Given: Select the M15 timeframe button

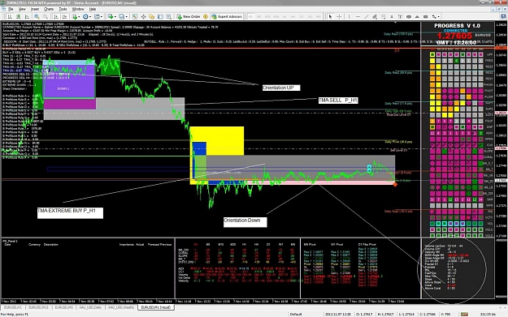Looking at the screenshot, I should tap(267, 16).
